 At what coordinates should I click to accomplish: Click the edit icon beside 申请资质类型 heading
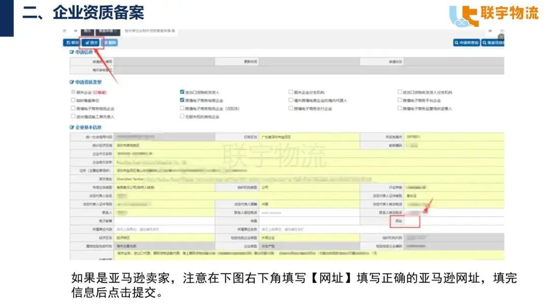point(72,82)
